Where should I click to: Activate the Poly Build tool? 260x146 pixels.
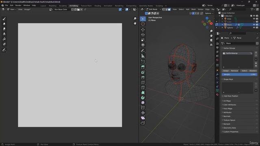(143, 93)
